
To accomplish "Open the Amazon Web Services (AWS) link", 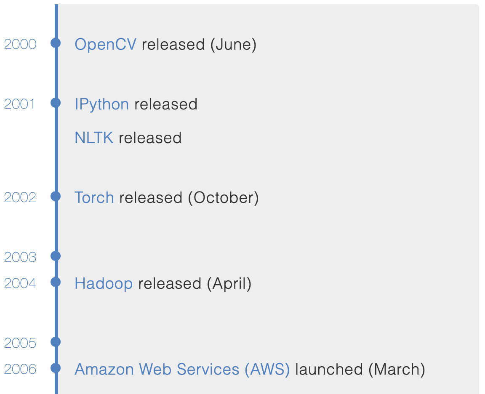I will 182,369.
